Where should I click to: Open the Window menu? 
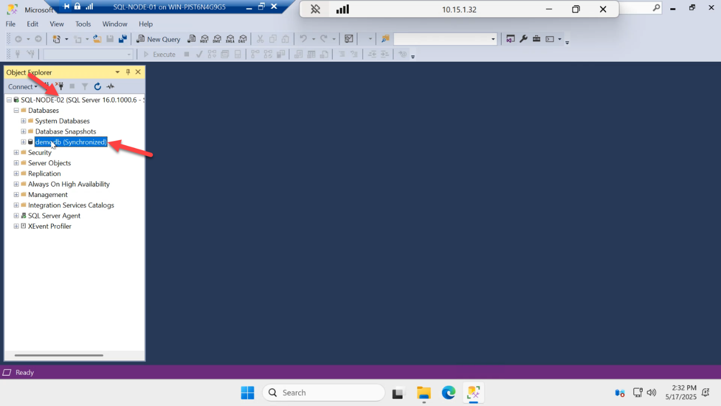115,24
